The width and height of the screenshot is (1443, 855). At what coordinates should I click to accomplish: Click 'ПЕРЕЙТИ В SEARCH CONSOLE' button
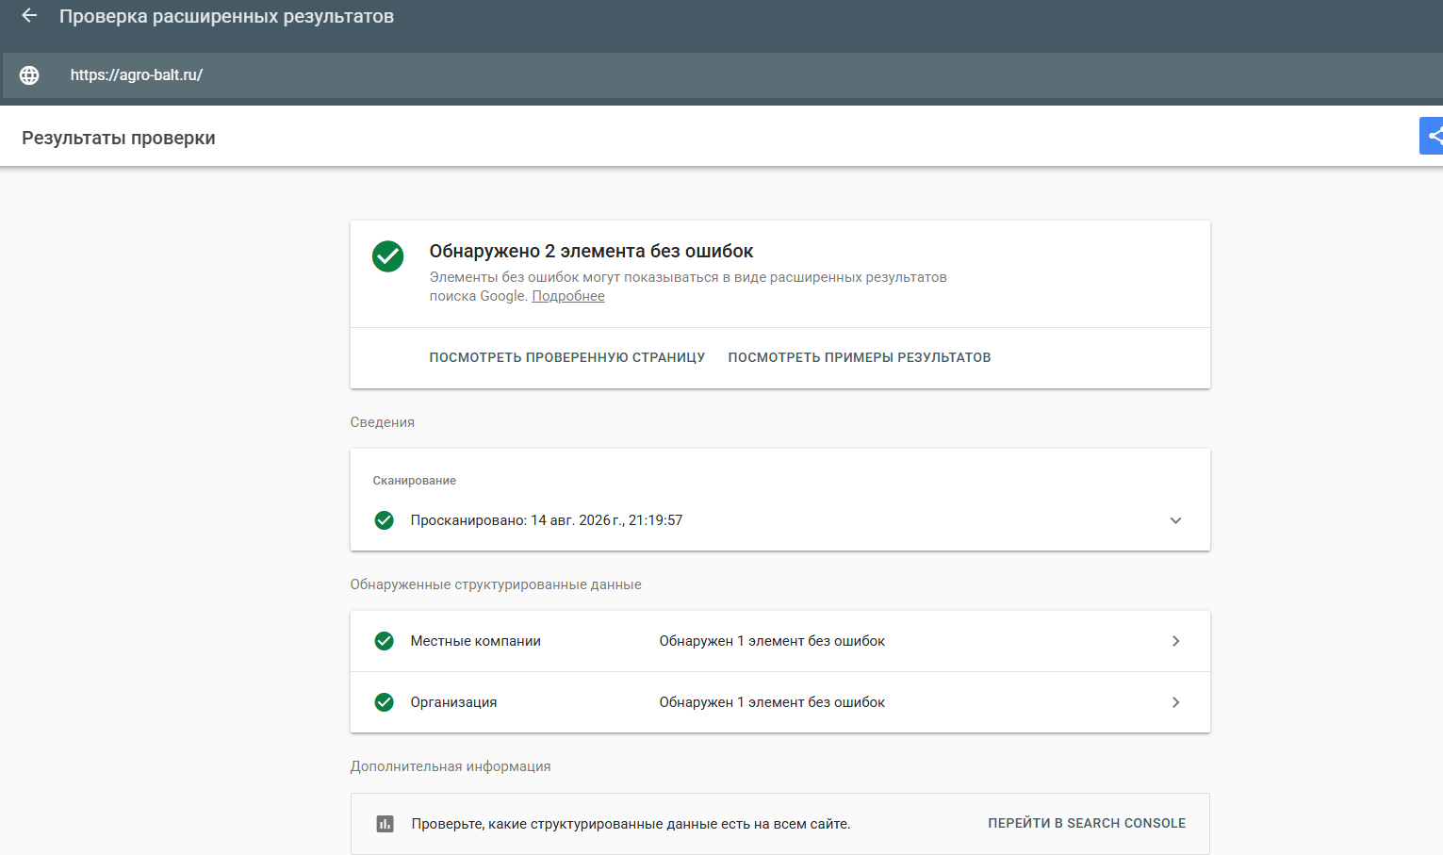(1087, 823)
